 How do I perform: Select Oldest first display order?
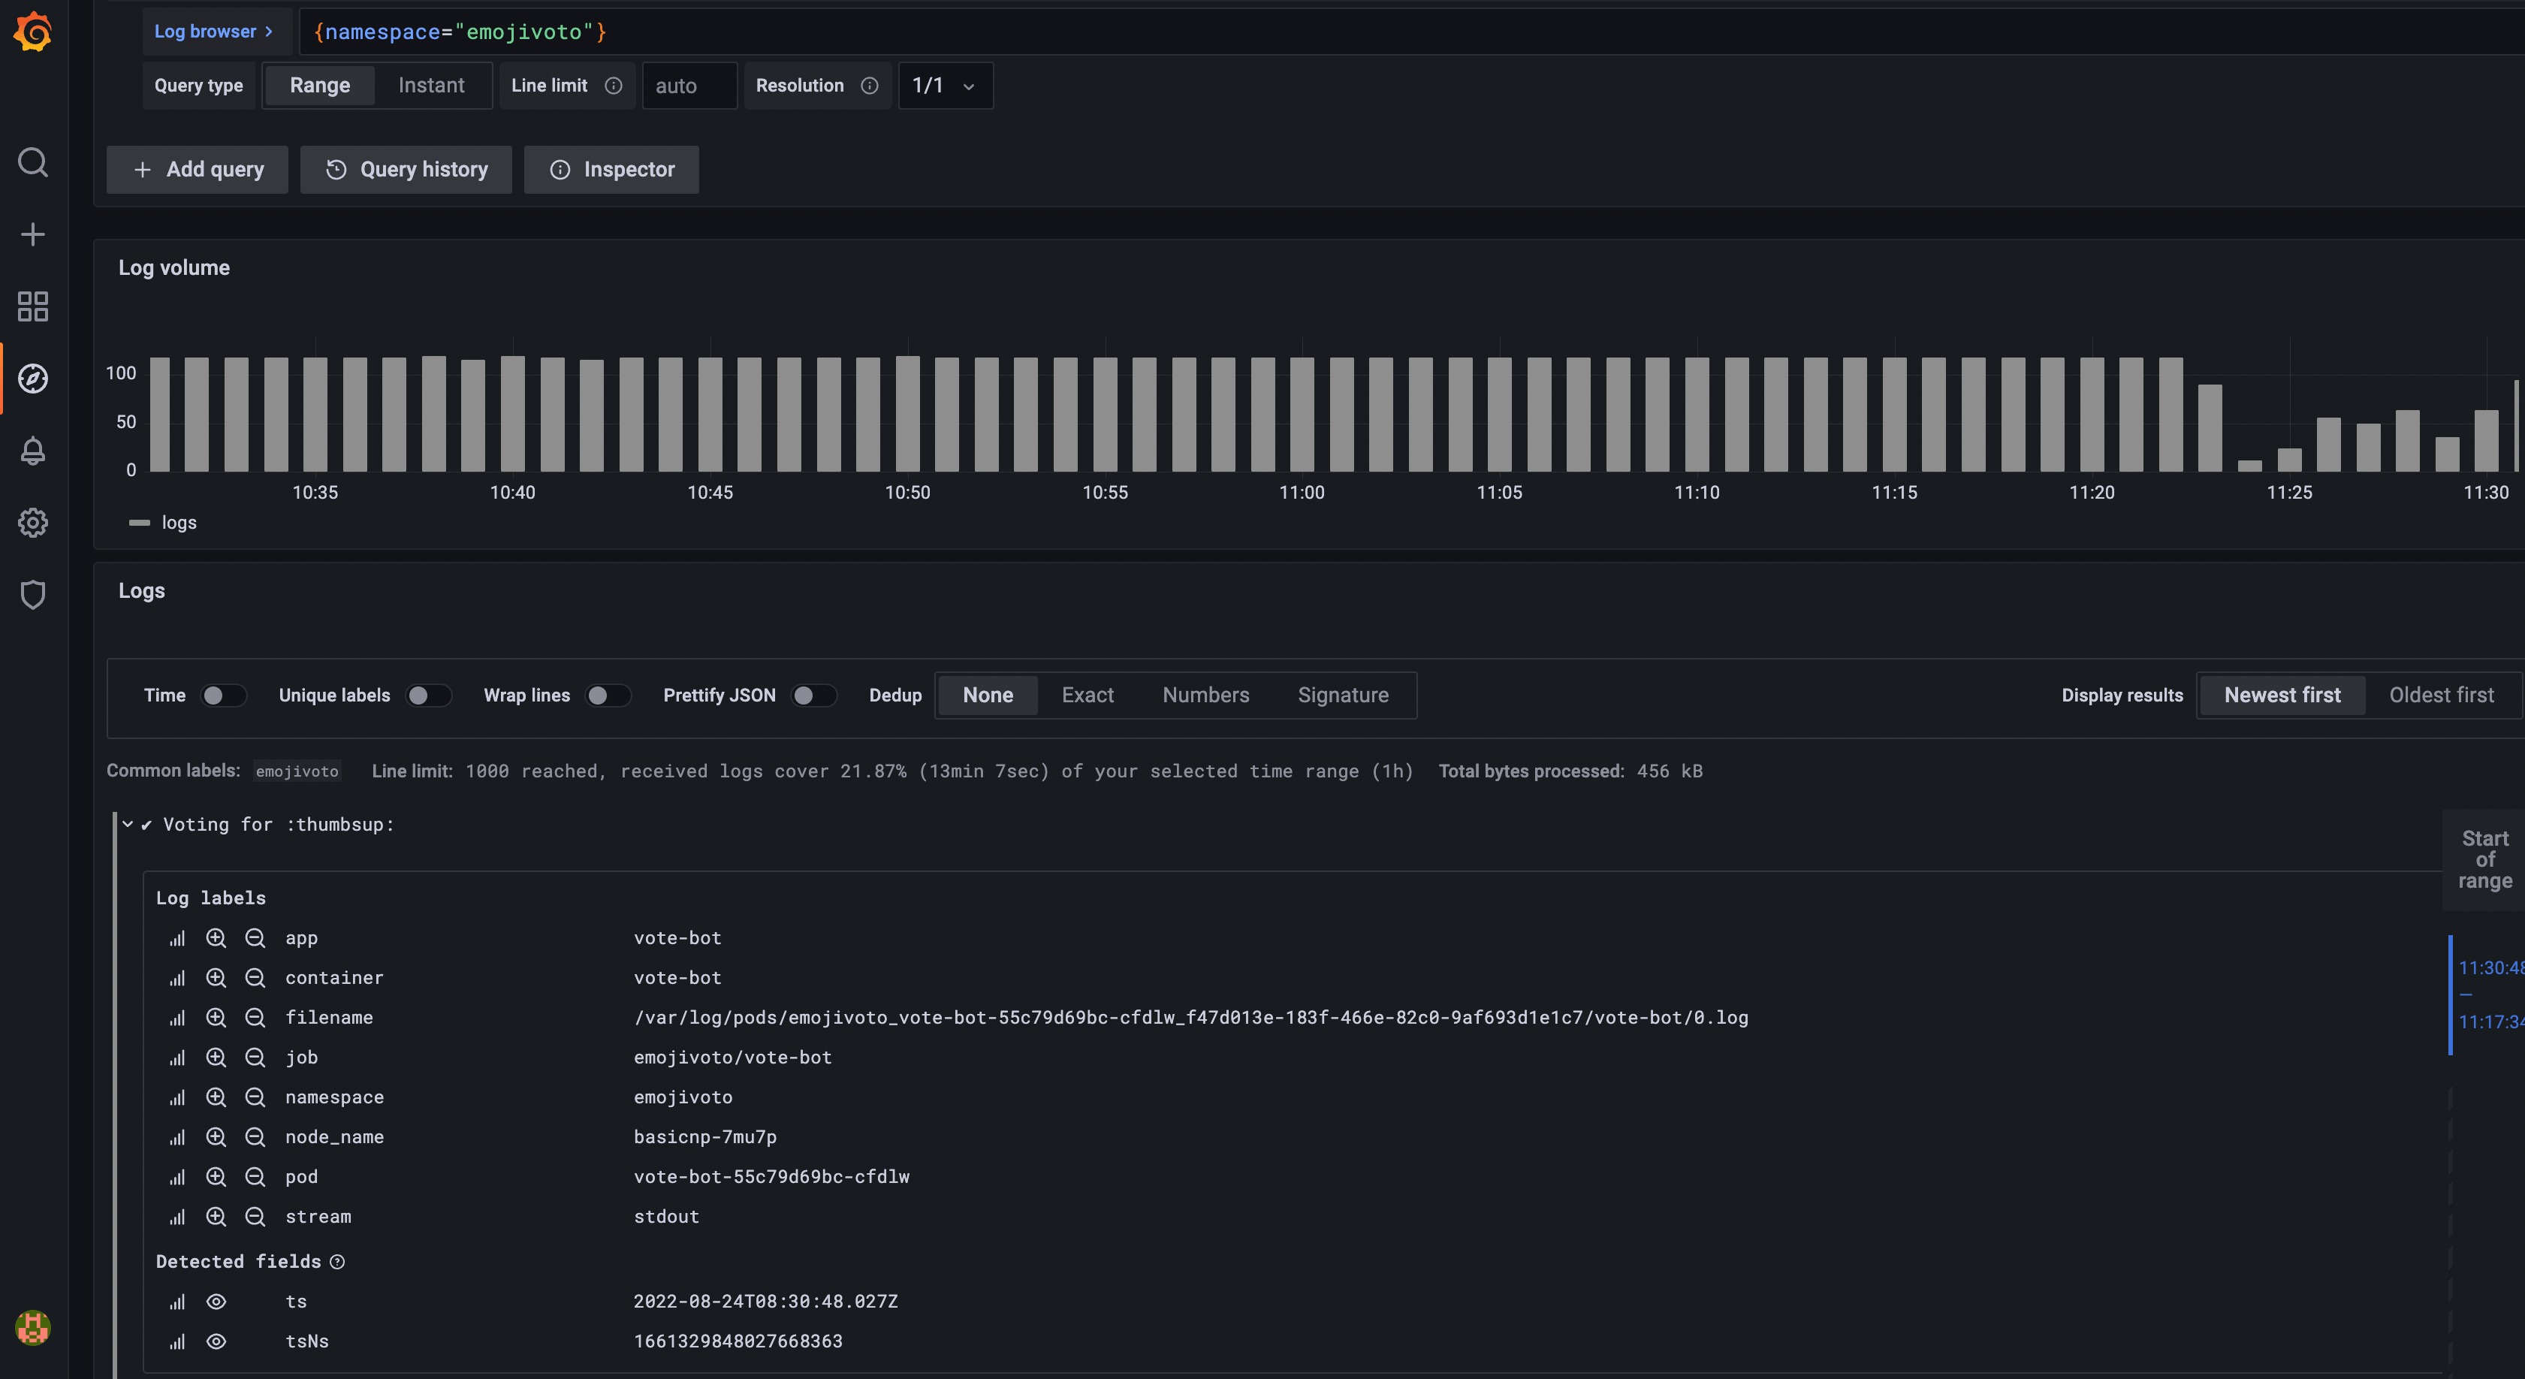pos(2441,695)
